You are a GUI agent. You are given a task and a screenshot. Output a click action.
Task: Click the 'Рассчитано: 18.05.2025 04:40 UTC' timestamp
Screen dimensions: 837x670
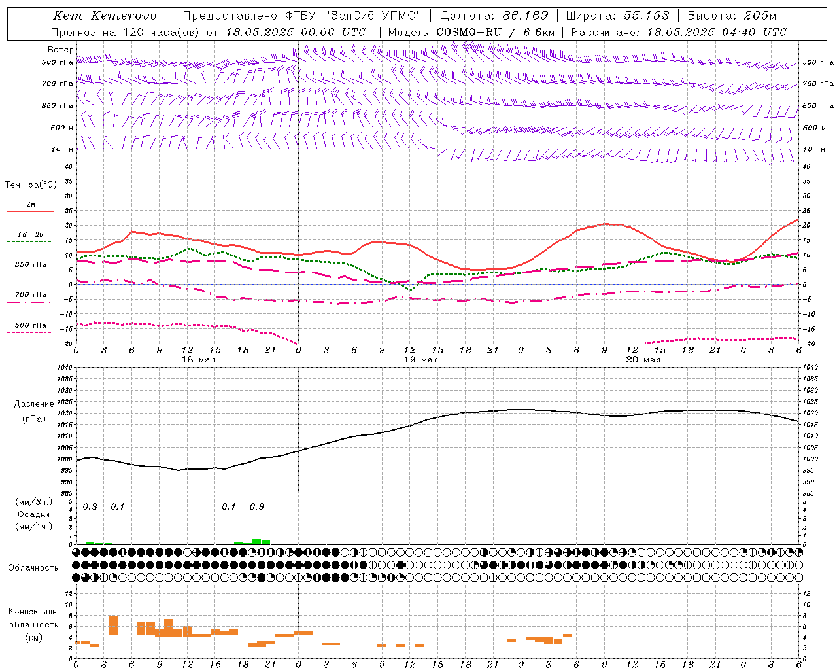679,32
